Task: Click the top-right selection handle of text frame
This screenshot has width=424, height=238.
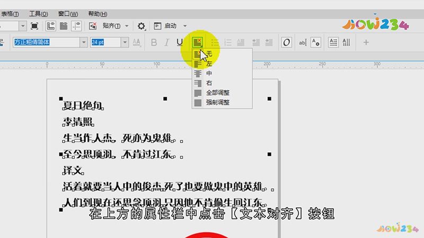Action: (269, 99)
